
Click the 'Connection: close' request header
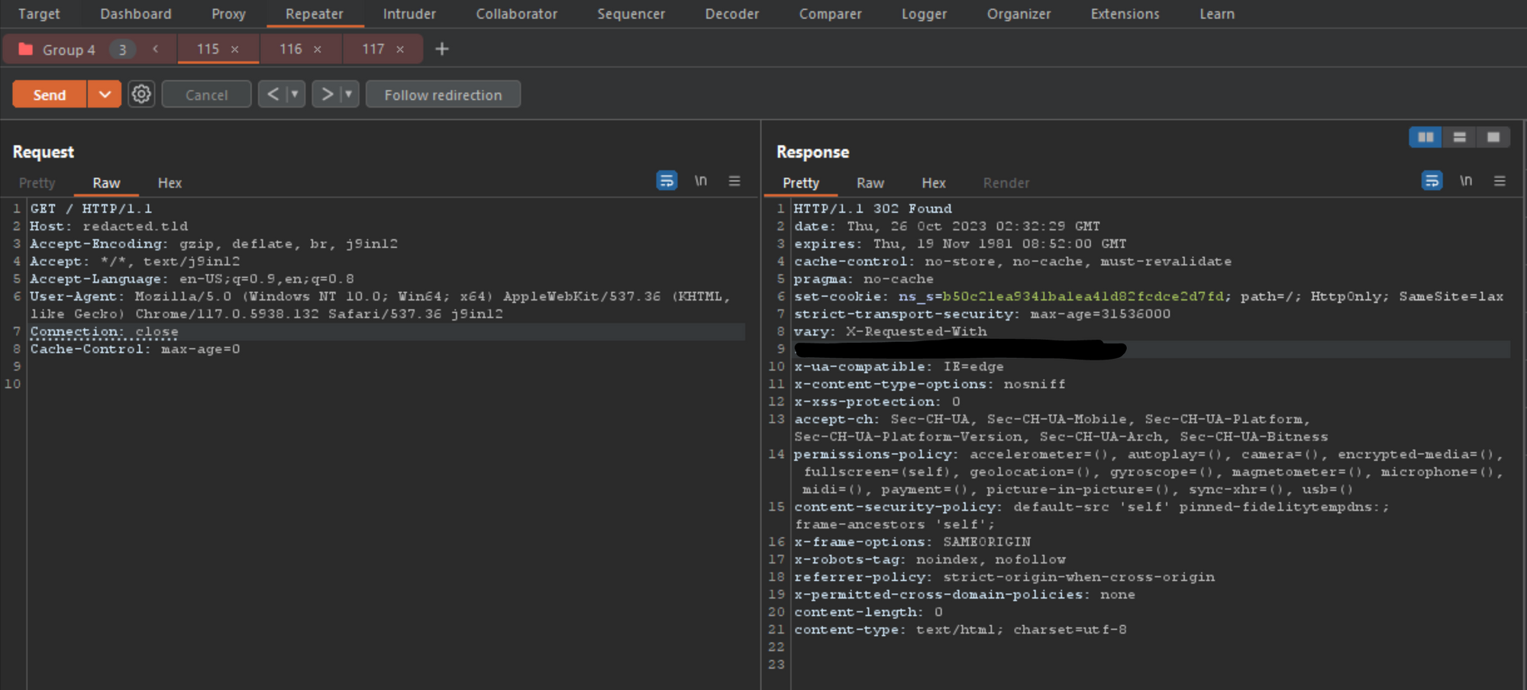pyautogui.click(x=104, y=331)
